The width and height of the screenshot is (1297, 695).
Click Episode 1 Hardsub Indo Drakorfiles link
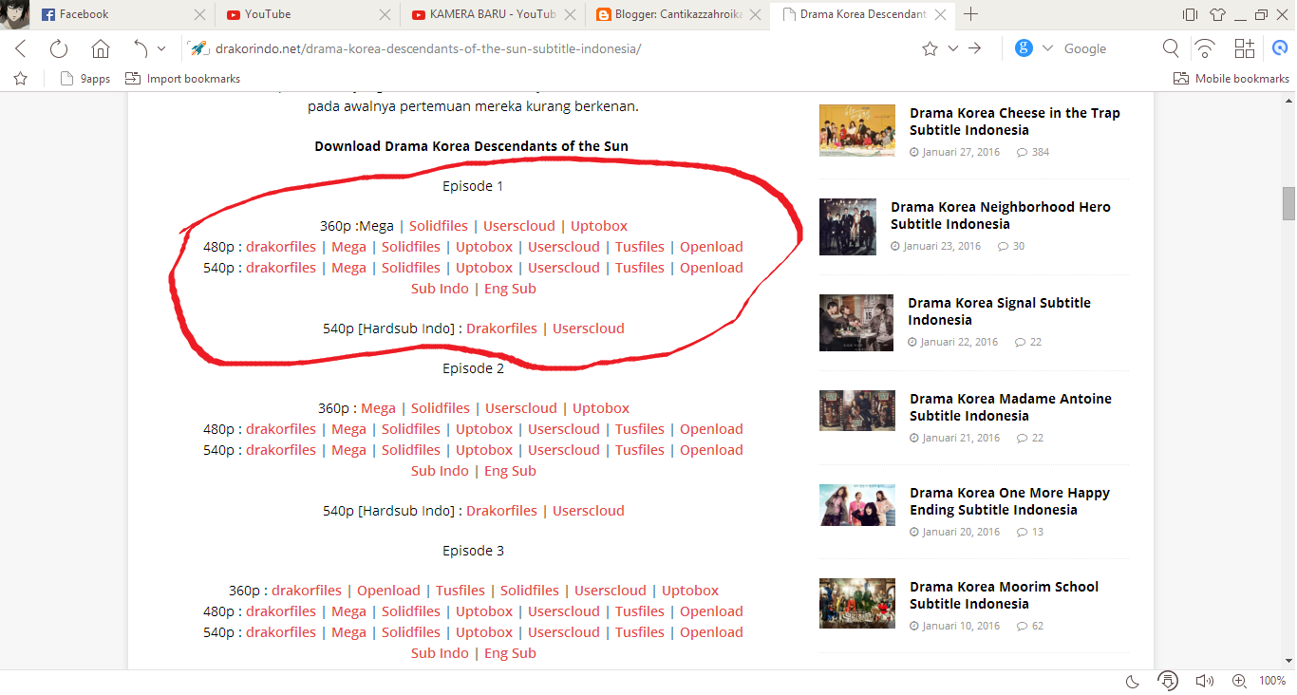tap(501, 329)
